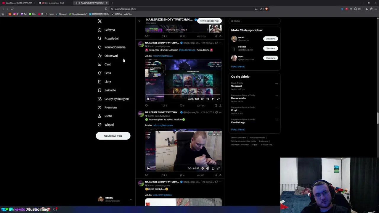Open Przeglądaj in sidebar
Viewport: 379px width, 213px height.
(108, 38)
